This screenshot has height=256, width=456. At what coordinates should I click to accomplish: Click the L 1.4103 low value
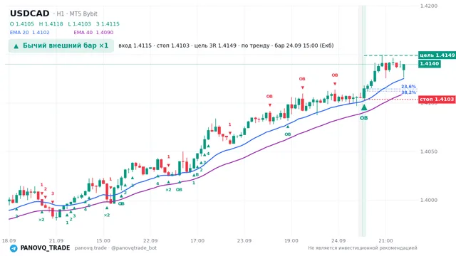[79, 24]
